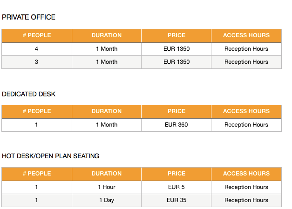The image size is (292, 209).
Task: Select the 1 Day hot desk duration
Action: coord(107,200)
